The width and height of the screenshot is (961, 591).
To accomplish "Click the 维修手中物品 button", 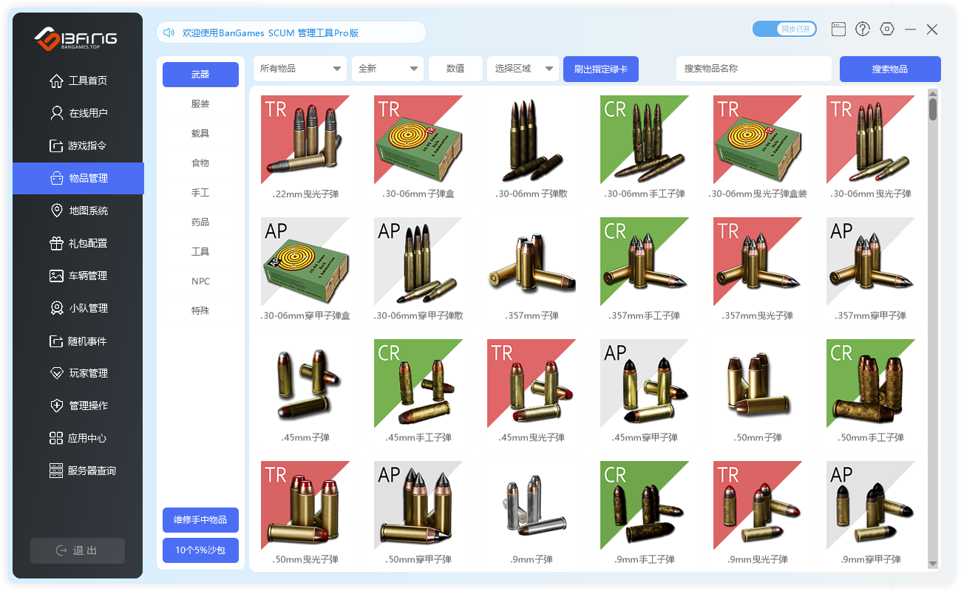I will coord(200,520).
